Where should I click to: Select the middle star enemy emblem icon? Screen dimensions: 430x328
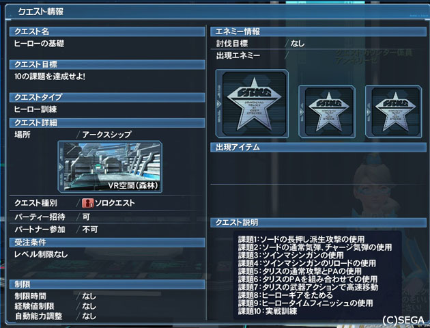[x=327, y=111]
